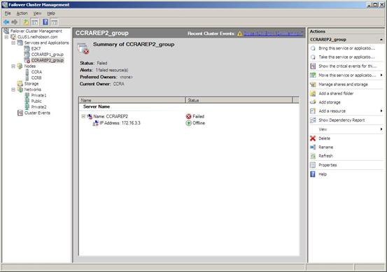The height and width of the screenshot is (272, 387).
Task: Click the Status column header
Action: click(x=239, y=100)
